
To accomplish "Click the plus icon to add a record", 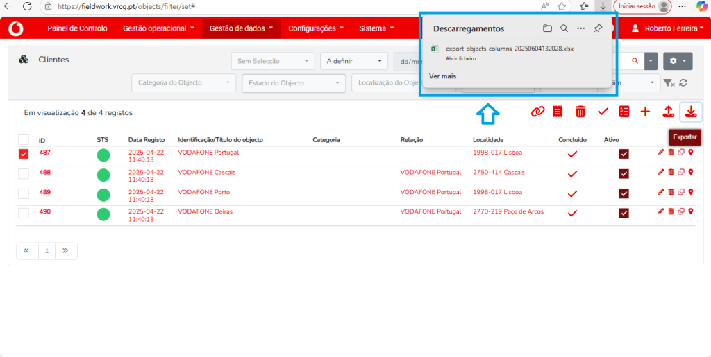I will [645, 112].
